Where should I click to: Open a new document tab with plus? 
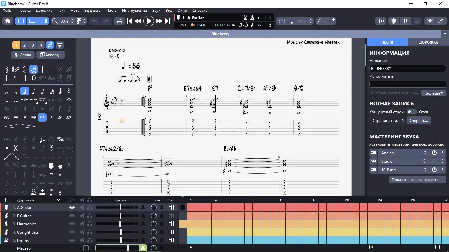(x=445, y=34)
